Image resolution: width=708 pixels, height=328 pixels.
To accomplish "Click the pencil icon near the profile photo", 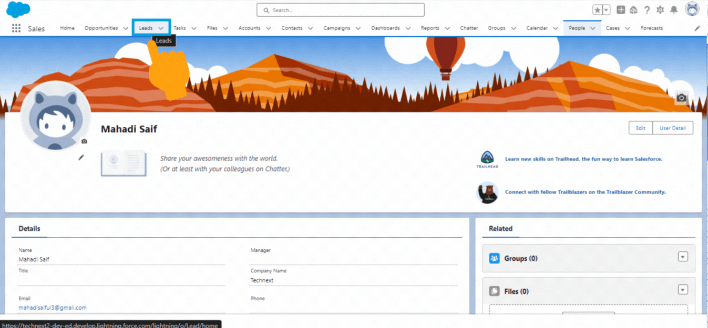I will click(81, 157).
